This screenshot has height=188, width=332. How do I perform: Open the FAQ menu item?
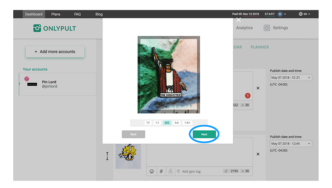(77, 14)
